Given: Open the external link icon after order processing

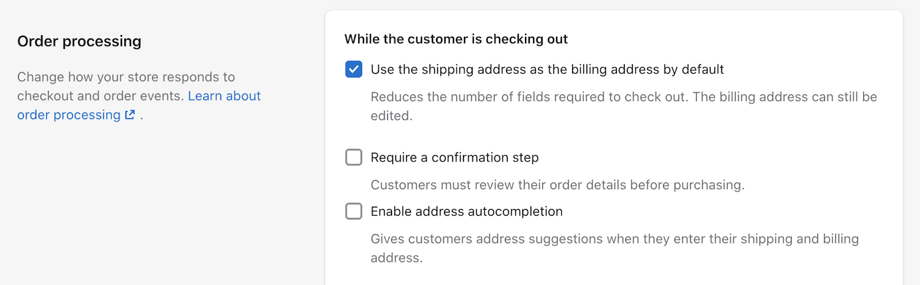Looking at the screenshot, I should (x=130, y=115).
